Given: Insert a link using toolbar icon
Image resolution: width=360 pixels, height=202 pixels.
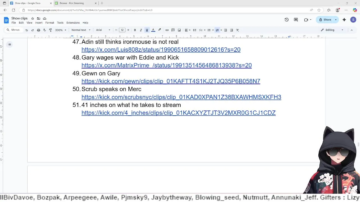Looking at the screenshot, I should coord(167,30).
